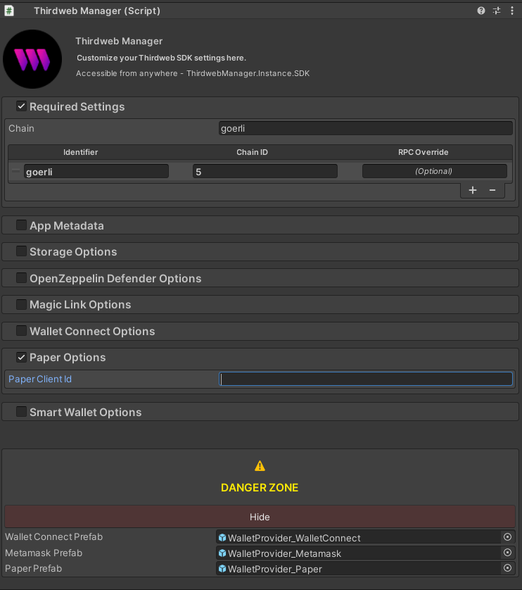Viewport: 522px width, 590px height.
Task: Click the RPC Override column header
Action: pyautogui.click(x=423, y=152)
